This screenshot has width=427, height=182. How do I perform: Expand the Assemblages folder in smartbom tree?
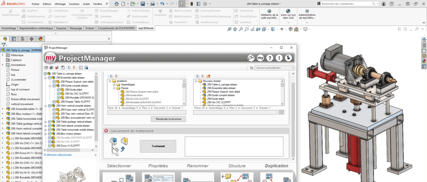click(114, 84)
